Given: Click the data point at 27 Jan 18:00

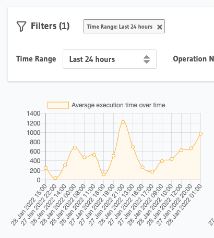Looking at the screenshot, I should pyautogui.click(x=104, y=174).
